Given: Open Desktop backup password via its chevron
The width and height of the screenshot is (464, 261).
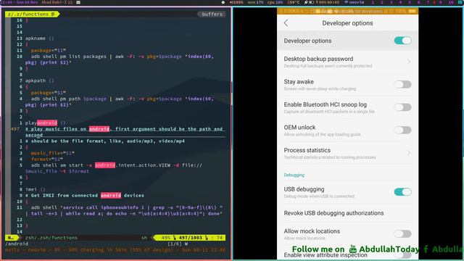Looking at the screenshot, I should (x=409, y=62).
